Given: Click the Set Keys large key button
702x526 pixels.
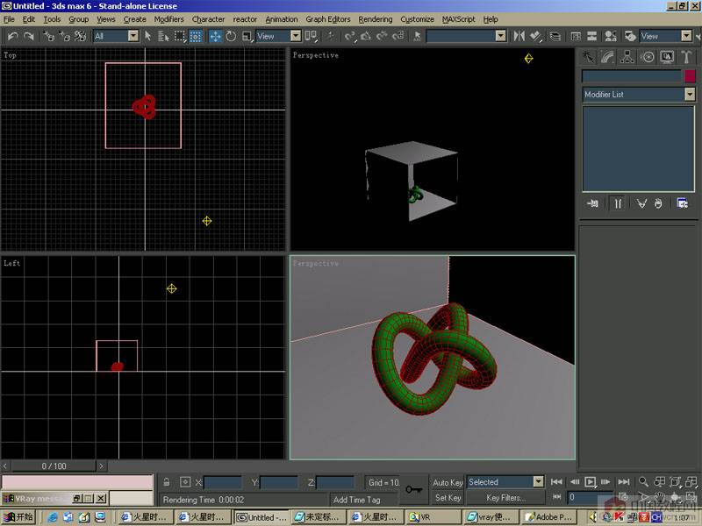Looking at the screenshot, I should (413, 489).
